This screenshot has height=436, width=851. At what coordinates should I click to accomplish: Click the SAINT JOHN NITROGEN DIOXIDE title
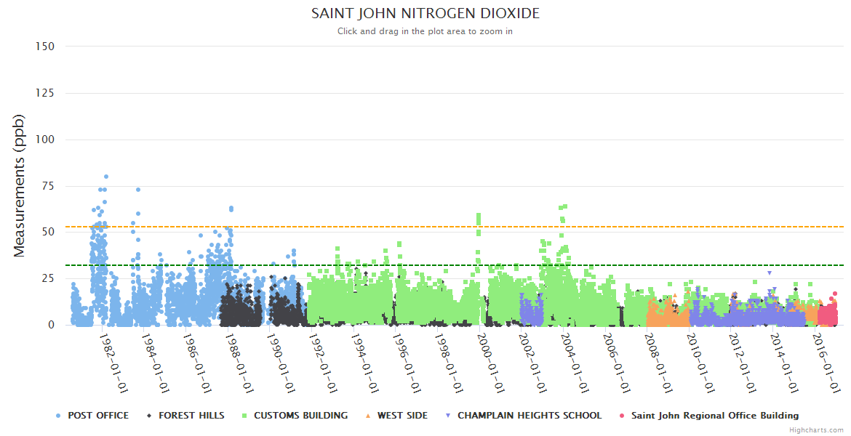[x=425, y=14]
